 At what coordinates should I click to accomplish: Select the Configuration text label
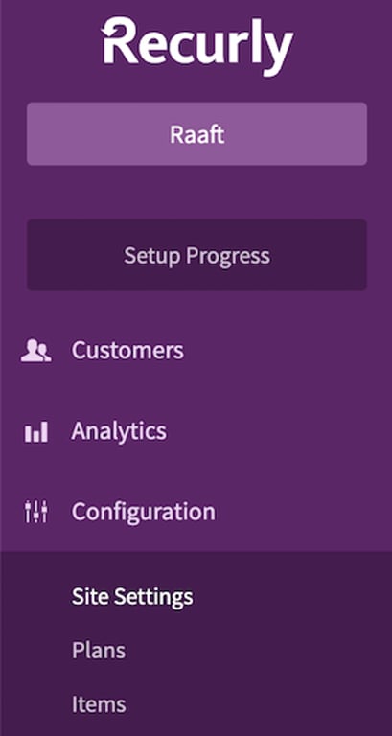coord(143,512)
